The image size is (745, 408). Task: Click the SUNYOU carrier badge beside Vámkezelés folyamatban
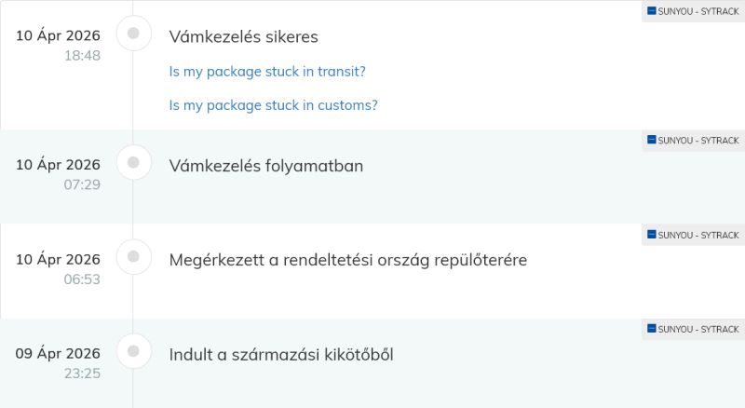click(693, 141)
